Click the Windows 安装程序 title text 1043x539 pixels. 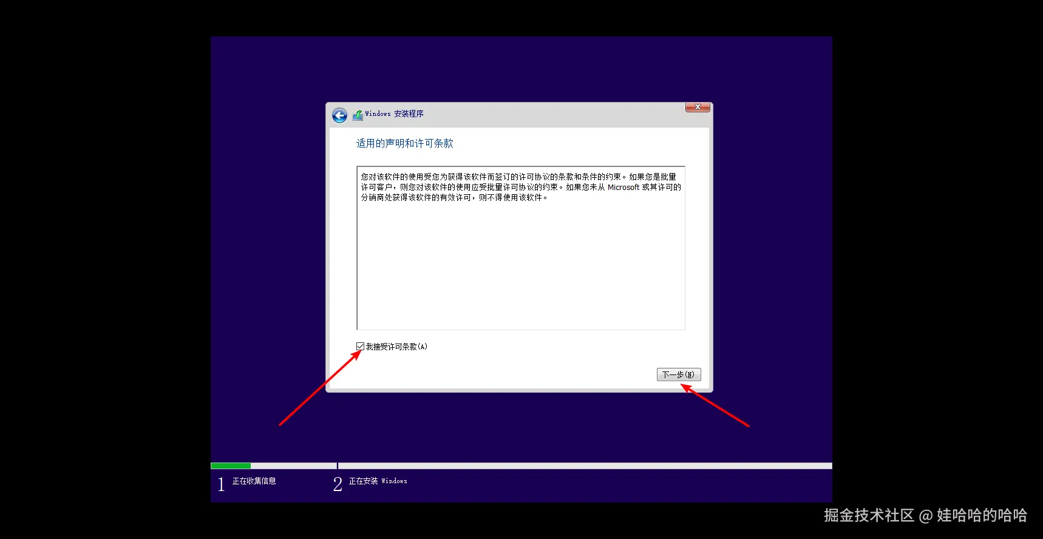pyautogui.click(x=394, y=114)
